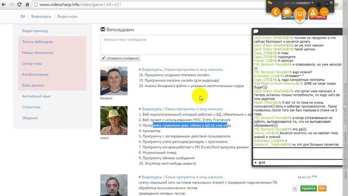This screenshot has height=196, width=348.
Task: Open the volosatov account dropdown
Action: point(304,3)
